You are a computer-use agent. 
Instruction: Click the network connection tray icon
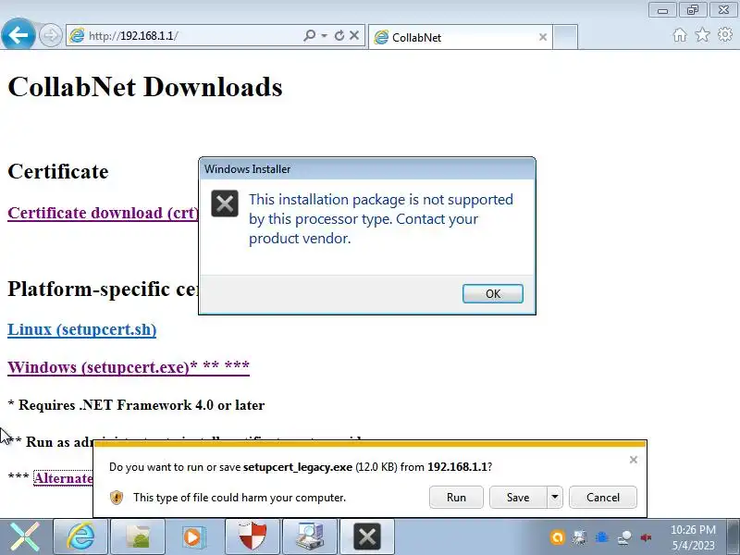tap(624, 537)
